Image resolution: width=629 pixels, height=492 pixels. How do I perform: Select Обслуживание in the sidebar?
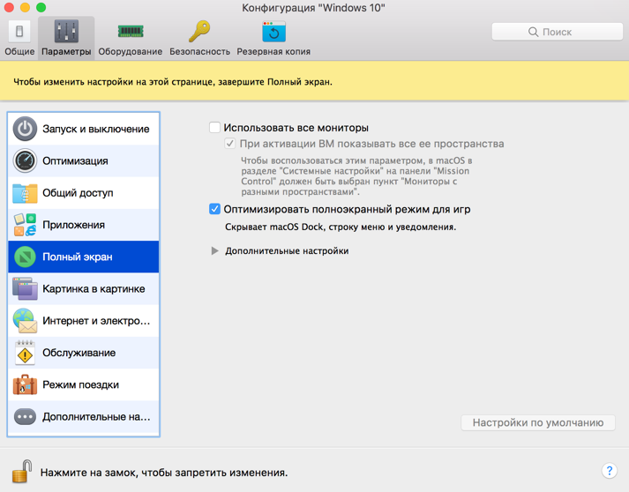84,353
